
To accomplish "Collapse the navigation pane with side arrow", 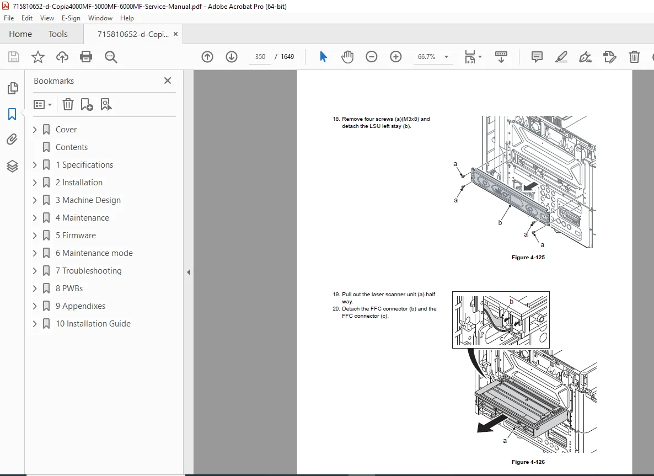I will [189, 272].
